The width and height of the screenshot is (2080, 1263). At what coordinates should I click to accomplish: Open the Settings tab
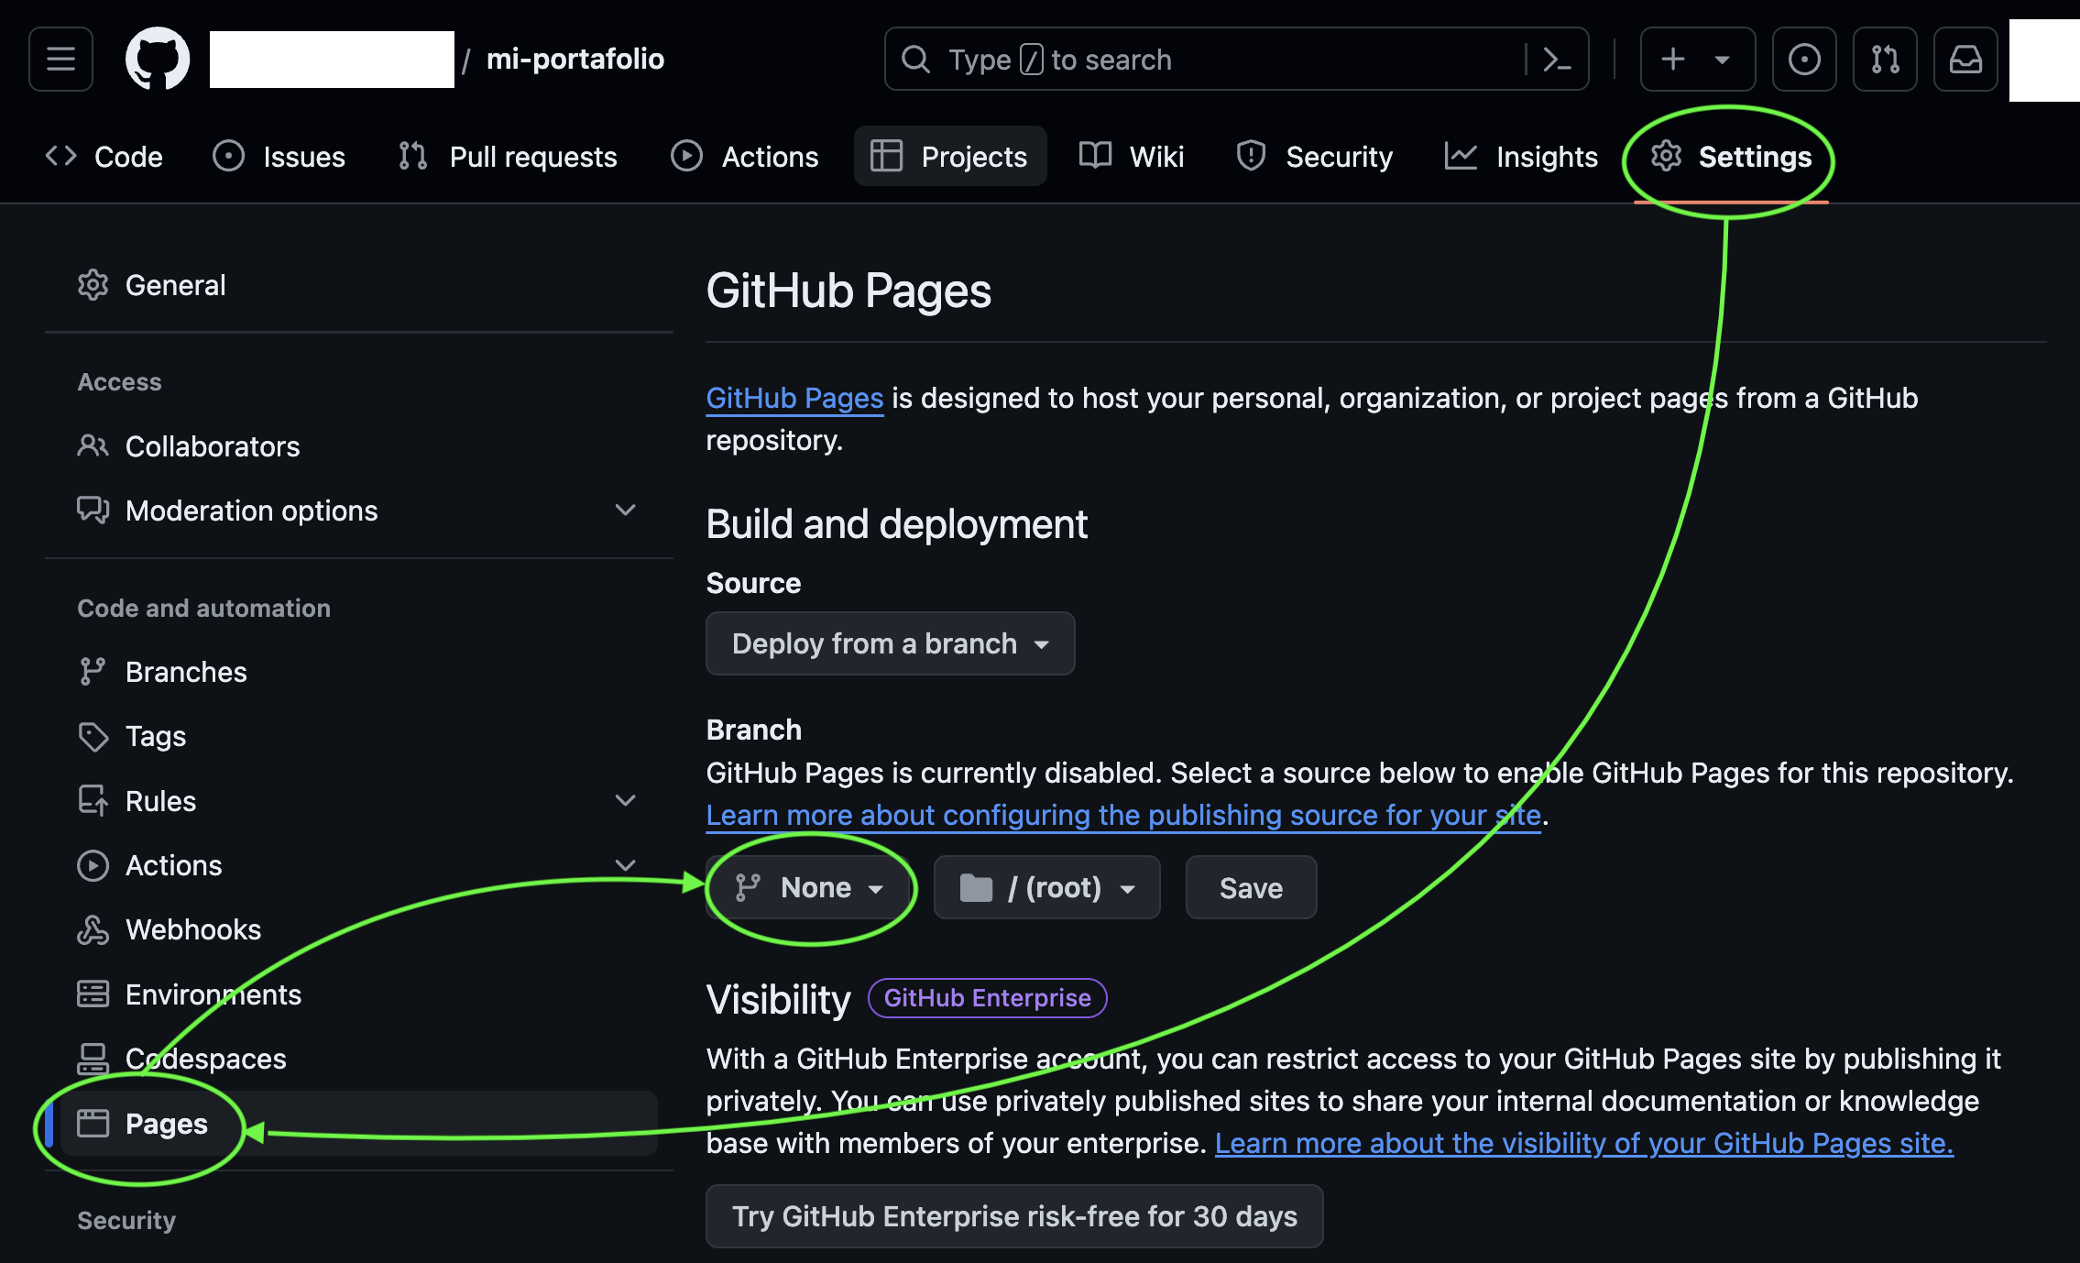click(x=1731, y=157)
